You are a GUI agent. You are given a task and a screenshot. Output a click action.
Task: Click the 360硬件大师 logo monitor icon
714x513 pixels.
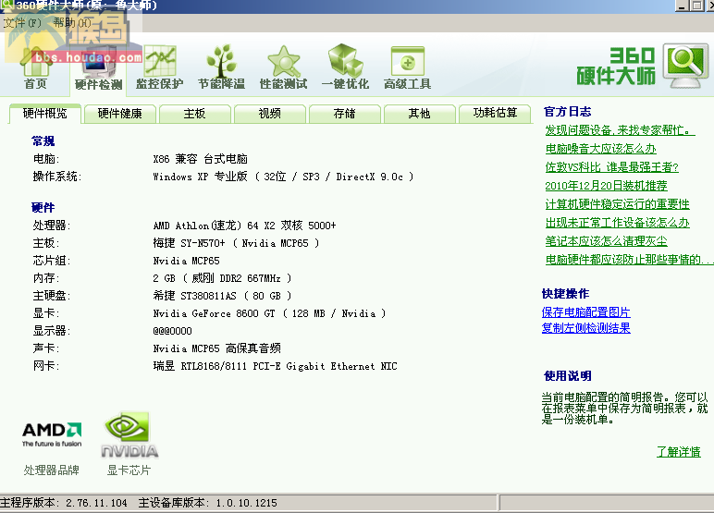click(685, 66)
